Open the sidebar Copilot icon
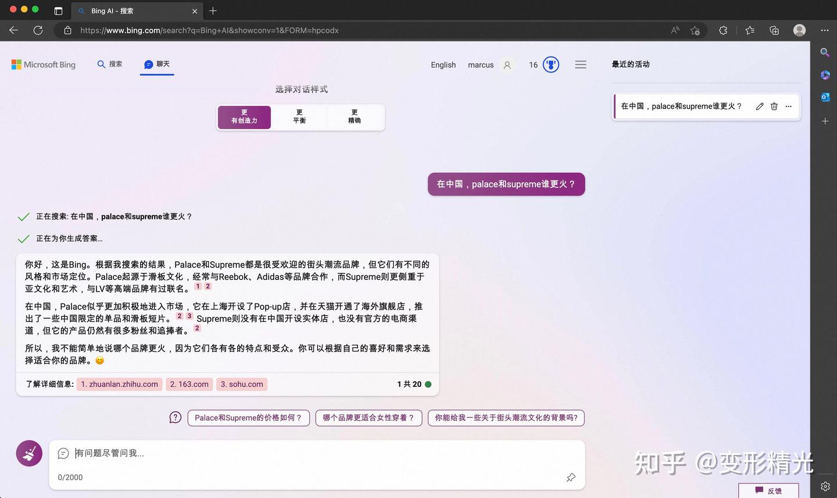 825,75
